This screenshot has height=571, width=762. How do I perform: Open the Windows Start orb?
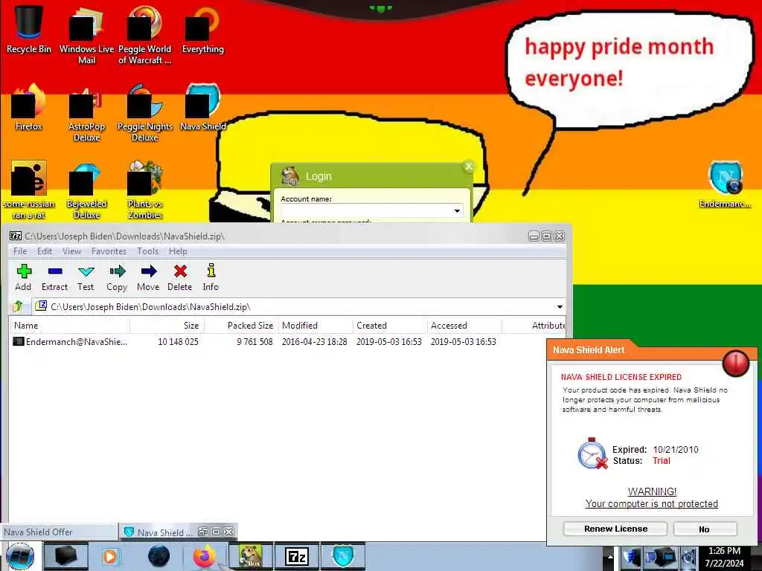20,556
